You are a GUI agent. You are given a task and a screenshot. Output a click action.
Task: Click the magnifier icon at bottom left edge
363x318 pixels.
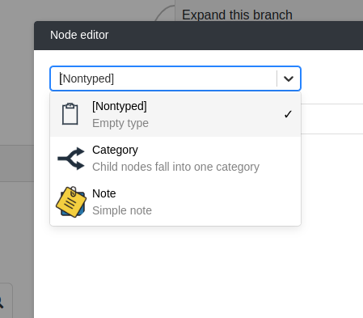[2, 303]
